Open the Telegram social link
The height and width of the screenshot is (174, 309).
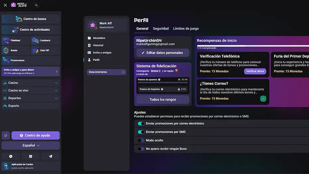coord(51,156)
